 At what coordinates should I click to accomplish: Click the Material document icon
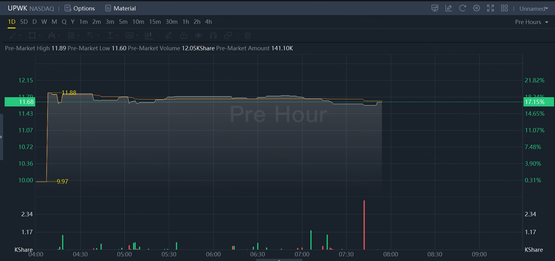point(108,8)
